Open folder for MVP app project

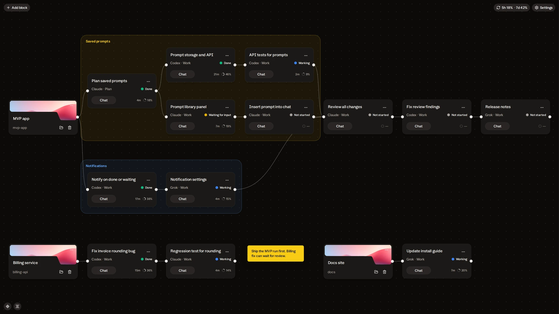coord(61,128)
